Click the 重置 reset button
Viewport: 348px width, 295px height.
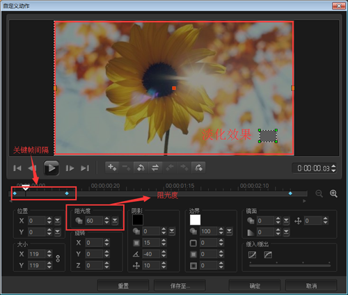pos(123,286)
